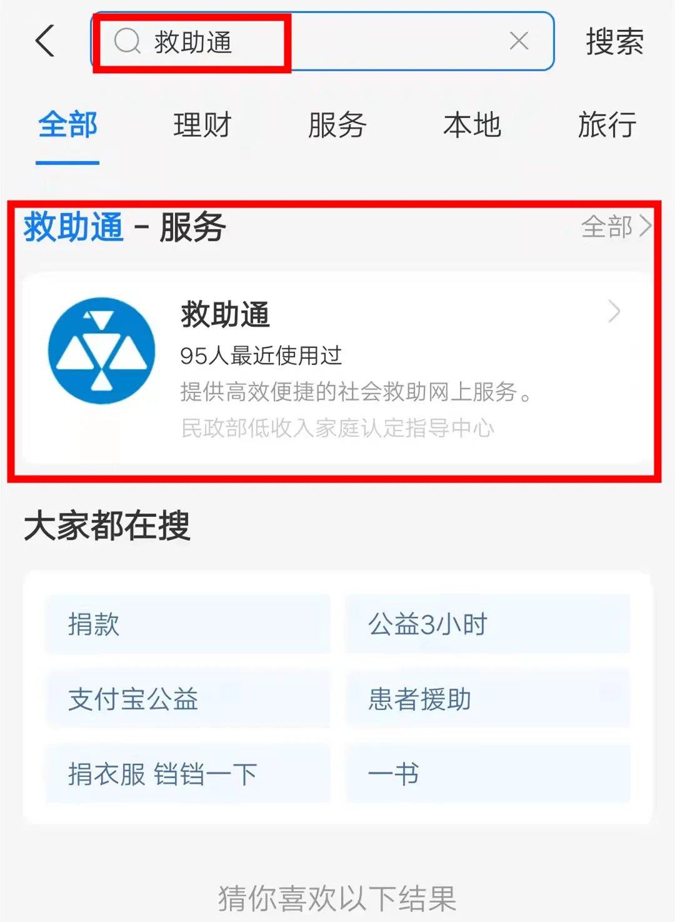The height and width of the screenshot is (922, 675).
Task: Open the 本地 tab
Action: coord(472,125)
